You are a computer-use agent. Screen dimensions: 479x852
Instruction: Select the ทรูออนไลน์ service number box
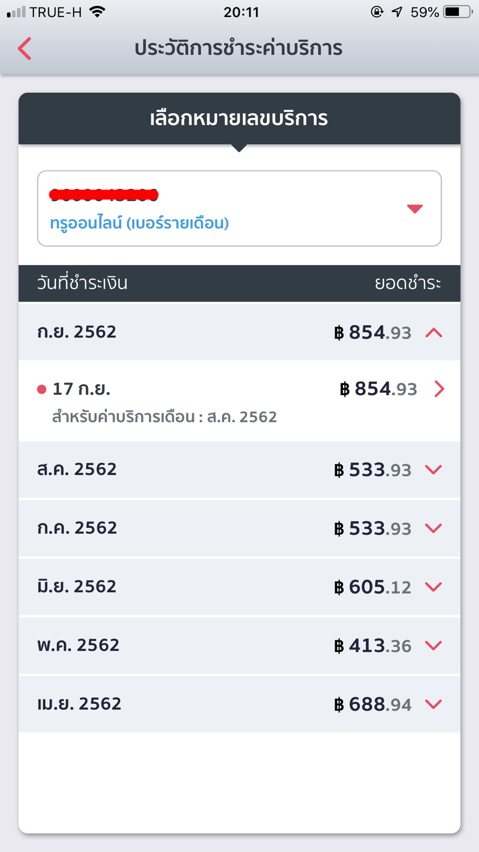pos(239,208)
